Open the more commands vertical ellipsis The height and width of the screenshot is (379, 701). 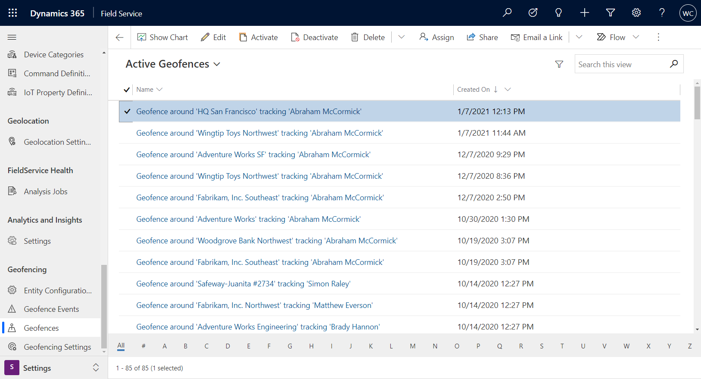[658, 37]
